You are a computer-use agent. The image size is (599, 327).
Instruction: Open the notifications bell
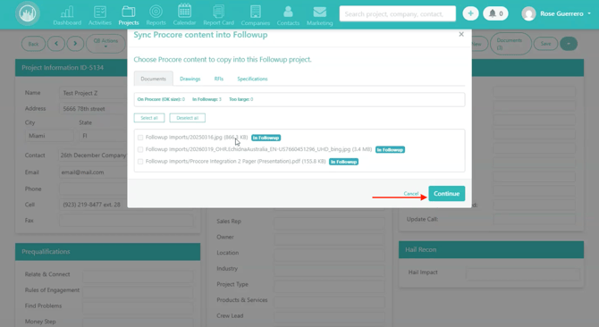pyautogui.click(x=495, y=13)
